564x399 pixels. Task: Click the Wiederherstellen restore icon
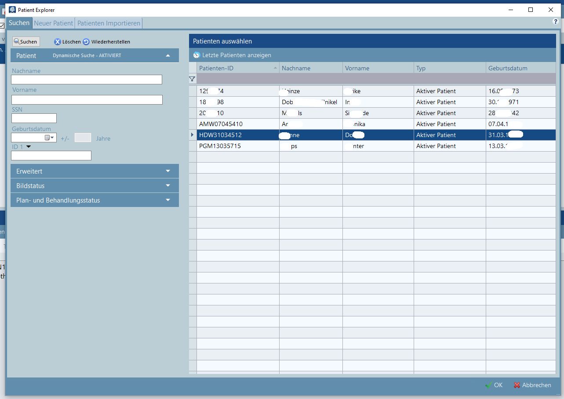pos(86,42)
